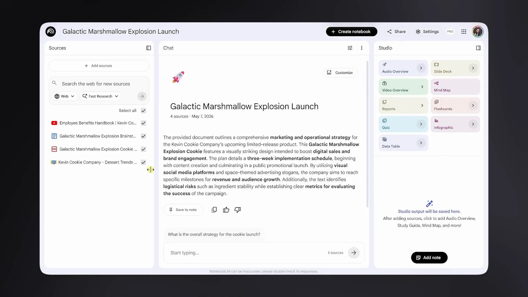The height and width of the screenshot is (297, 528).
Task: Open the Web source type dropdown
Action: coord(65,96)
